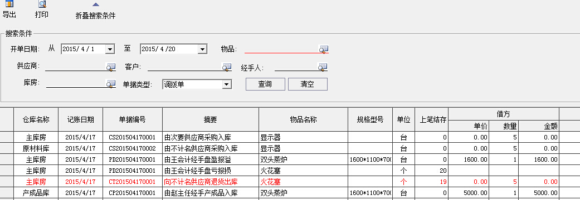Open the 单据类型 调拨单 dropdown

click(227, 84)
